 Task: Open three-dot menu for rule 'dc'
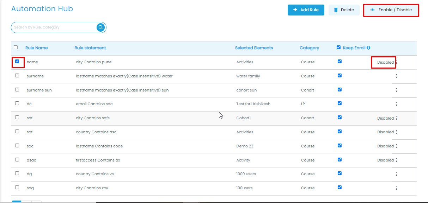397,104
